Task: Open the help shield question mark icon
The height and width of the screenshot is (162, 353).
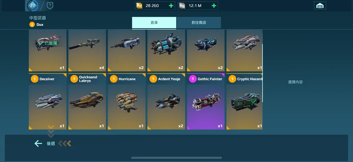Action: point(50,5)
